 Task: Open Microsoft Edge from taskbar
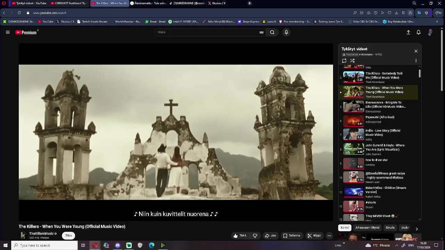pyautogui.click(x=152, y=245)
